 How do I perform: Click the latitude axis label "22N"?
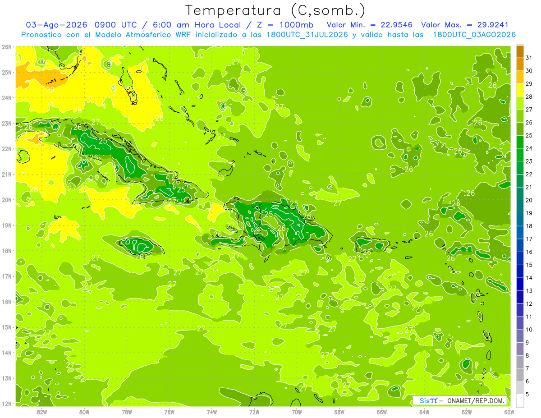click(x=6, y=149)
